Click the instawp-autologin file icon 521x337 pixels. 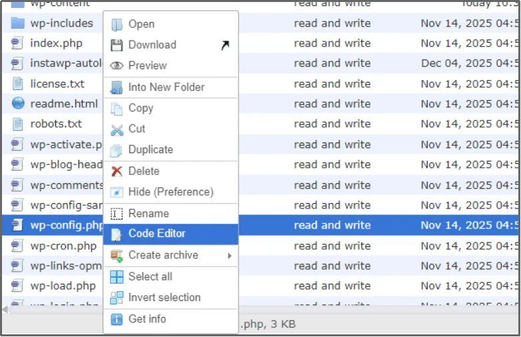pos(17,63)
